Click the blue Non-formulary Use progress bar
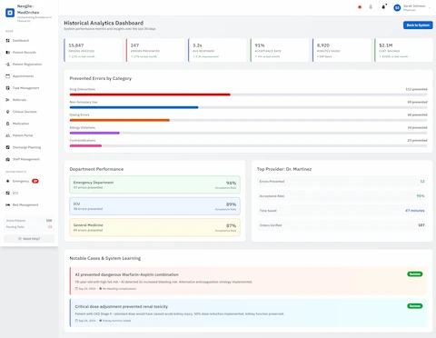 134,107
